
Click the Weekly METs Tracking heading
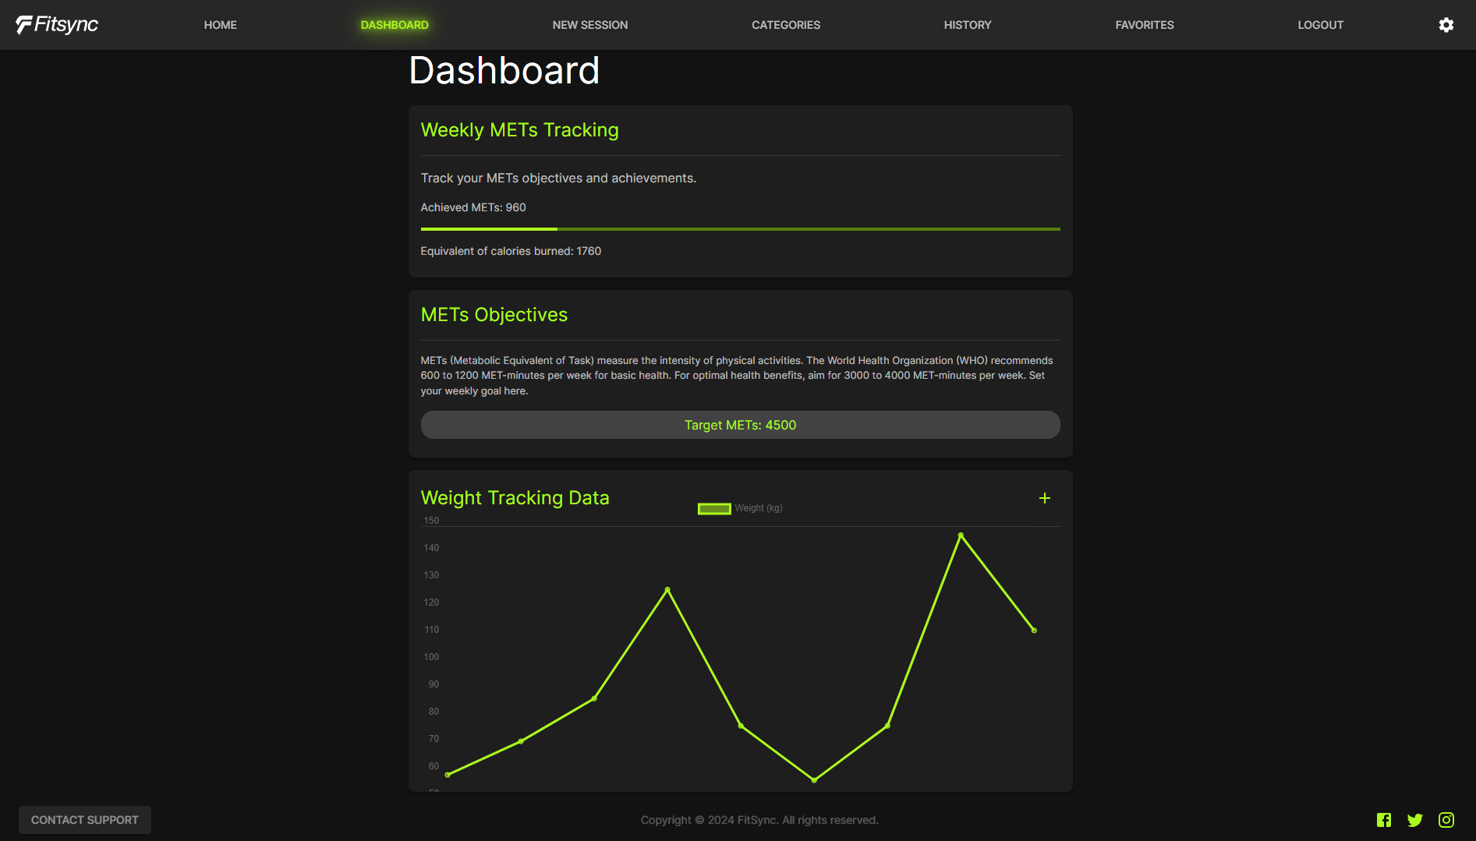point(520,130)
